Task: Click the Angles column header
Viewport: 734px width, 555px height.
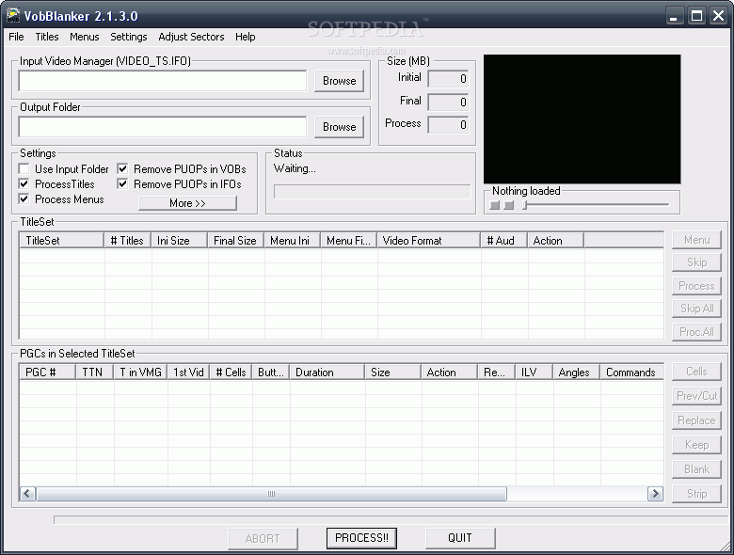Action: 576,373
